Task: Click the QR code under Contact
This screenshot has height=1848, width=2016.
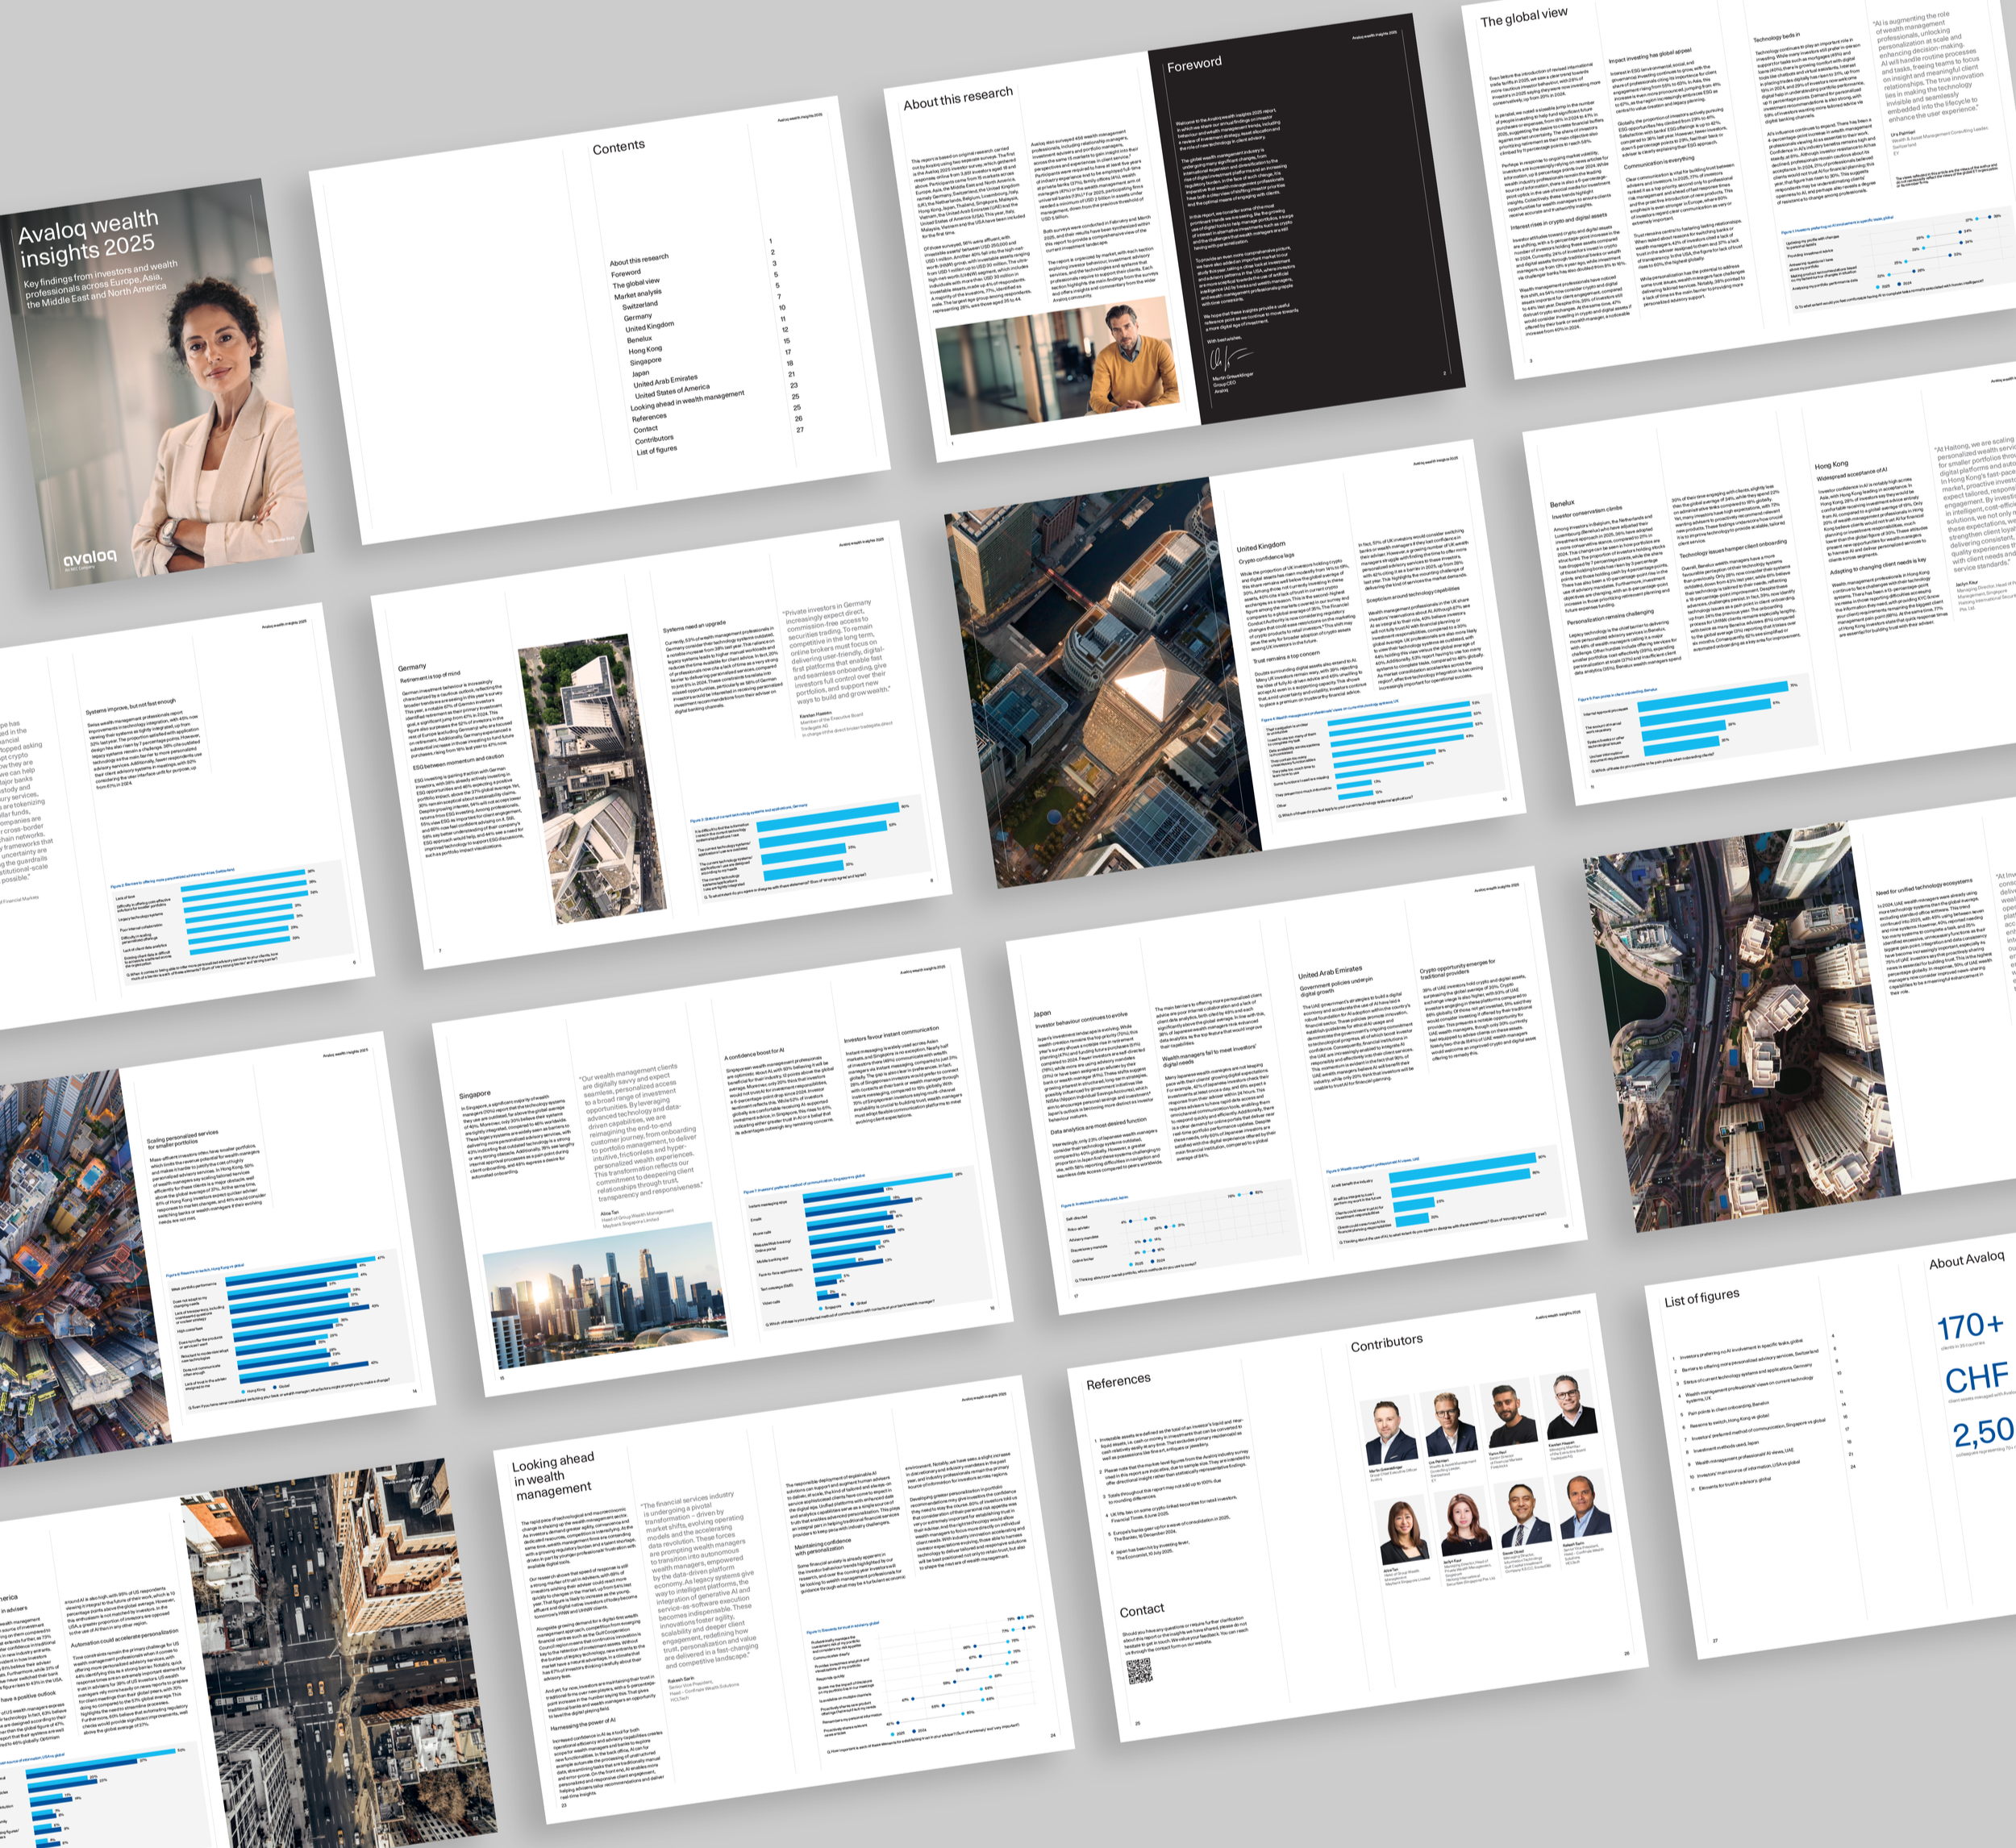Action: pyautogui.click(x=1140, y=1669)
